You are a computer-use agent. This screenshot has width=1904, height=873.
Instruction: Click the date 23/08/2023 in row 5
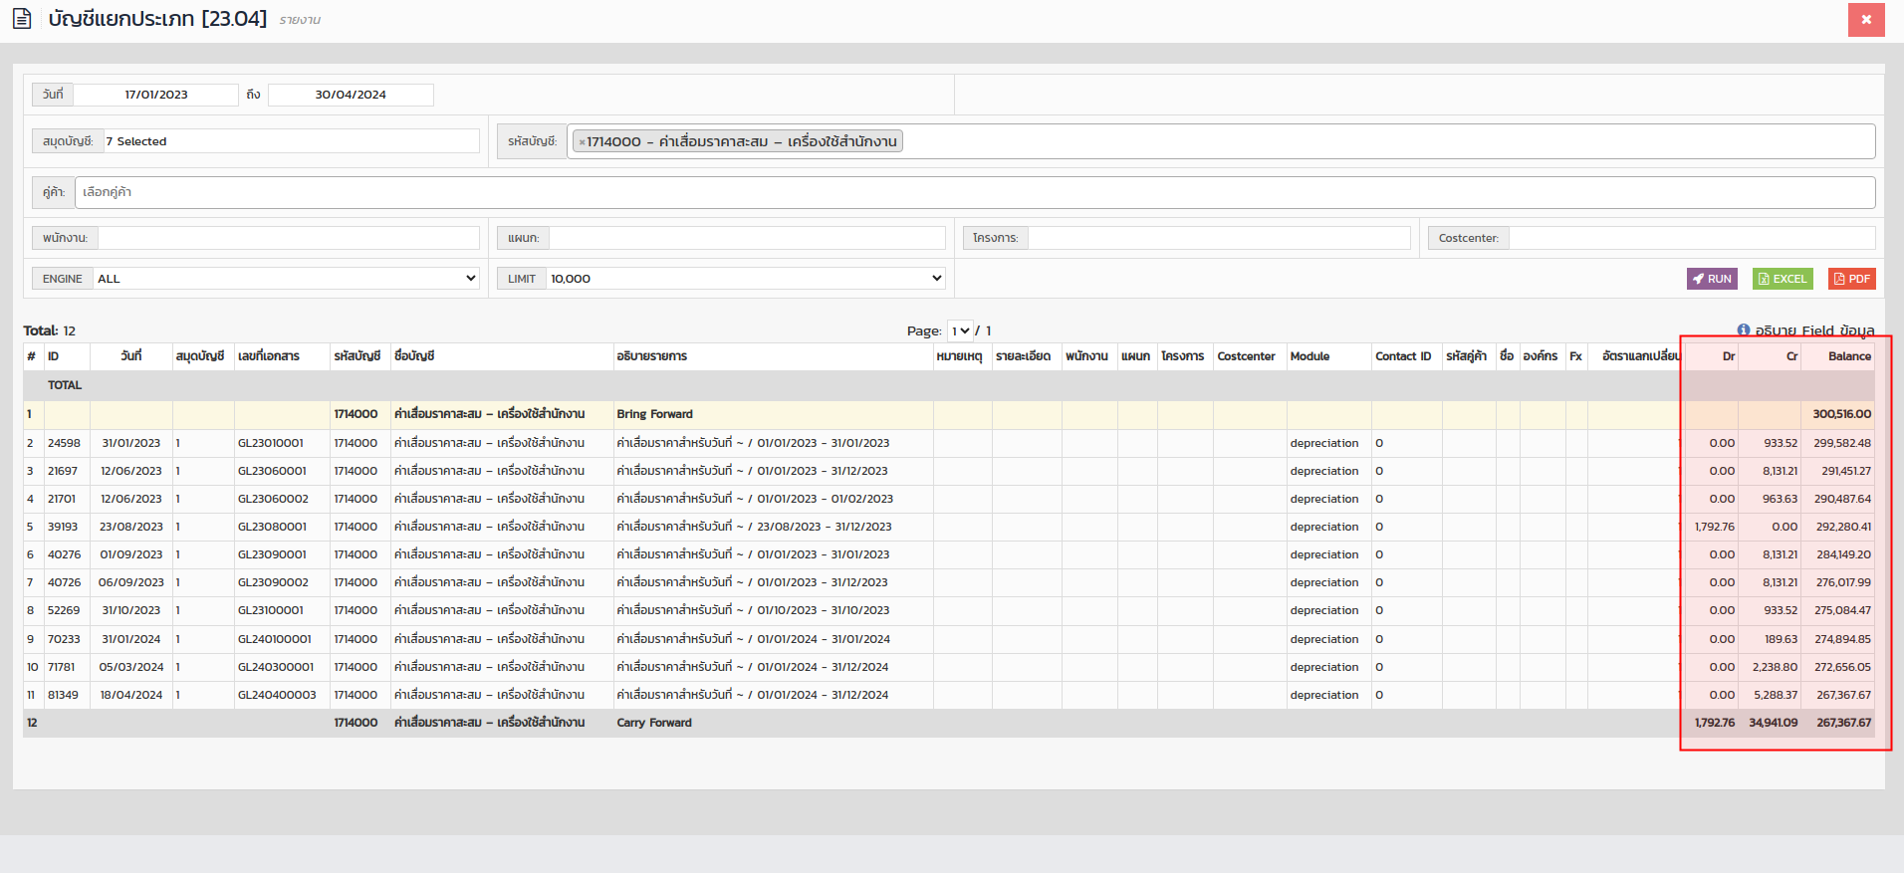(131, 527)
